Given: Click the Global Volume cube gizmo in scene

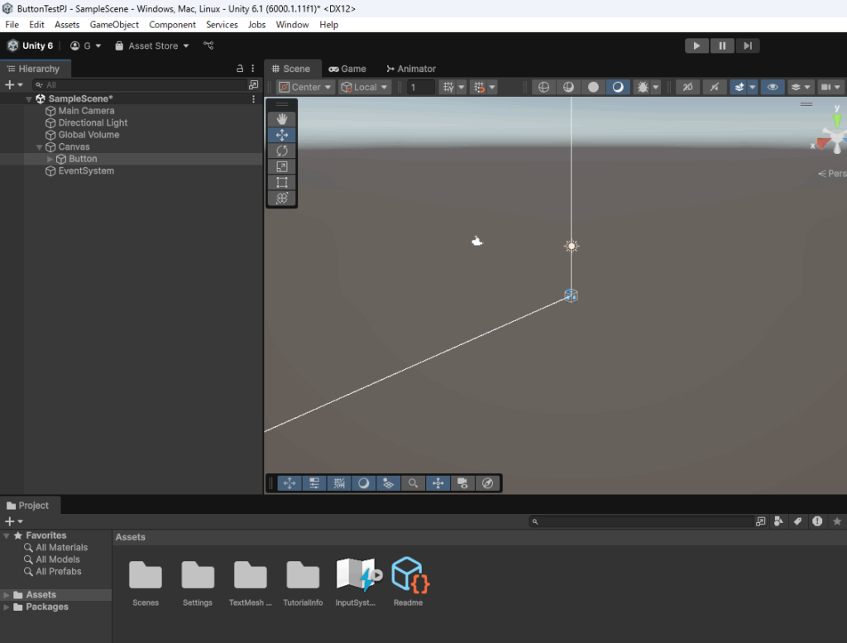Looking at the screenshot, I should click(x=571, y=295).
